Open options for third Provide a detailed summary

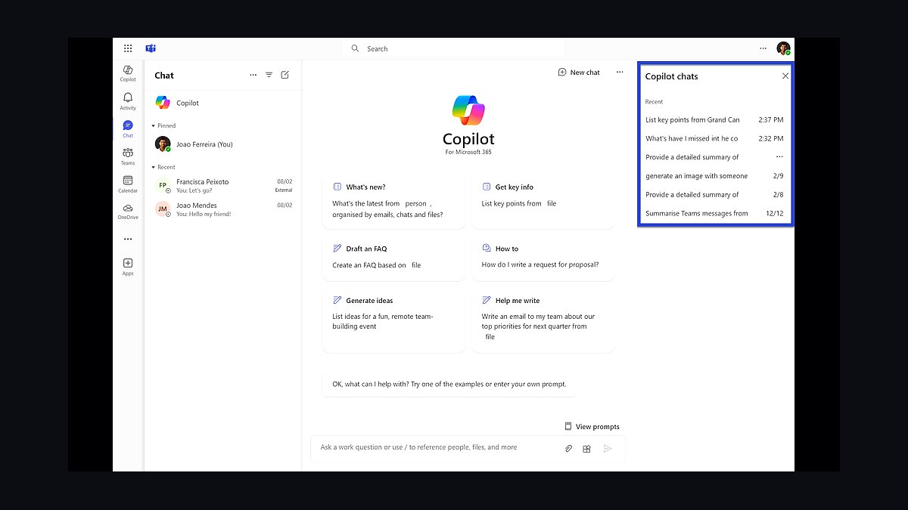pyautogui.click(x=779, y=157)
